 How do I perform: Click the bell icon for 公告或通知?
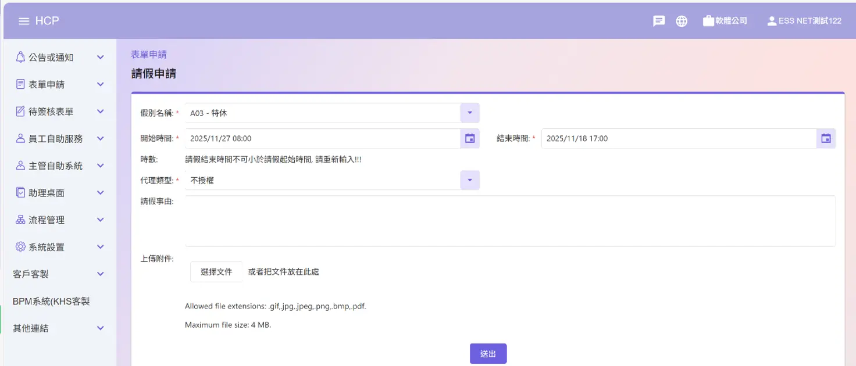[21, 58]
